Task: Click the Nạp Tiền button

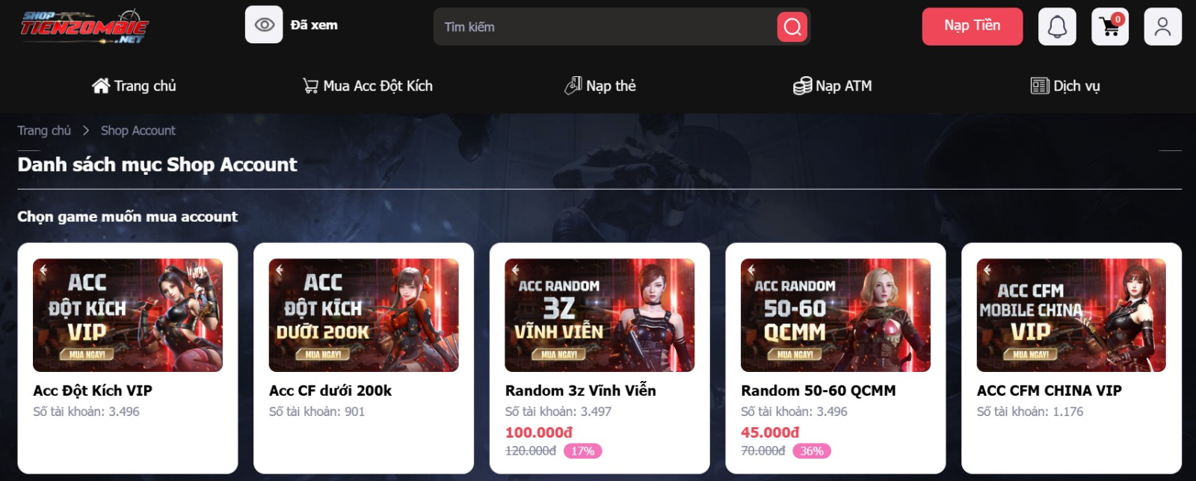Action: pyautogui.click(x=972, y=26)
